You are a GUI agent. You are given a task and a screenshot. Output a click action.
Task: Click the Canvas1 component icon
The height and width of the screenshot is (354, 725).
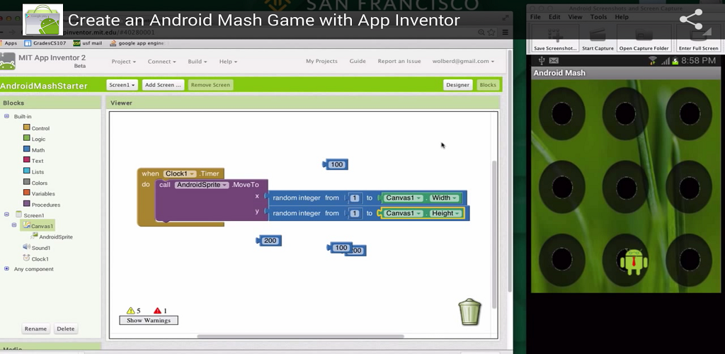[x=26, y=226]
